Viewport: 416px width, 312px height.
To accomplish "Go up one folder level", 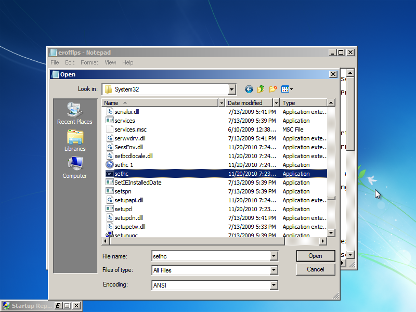I will tap(261, 89).
